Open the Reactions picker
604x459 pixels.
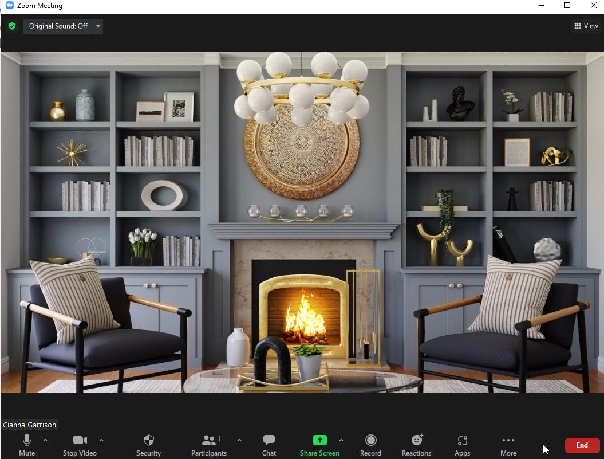416,444
